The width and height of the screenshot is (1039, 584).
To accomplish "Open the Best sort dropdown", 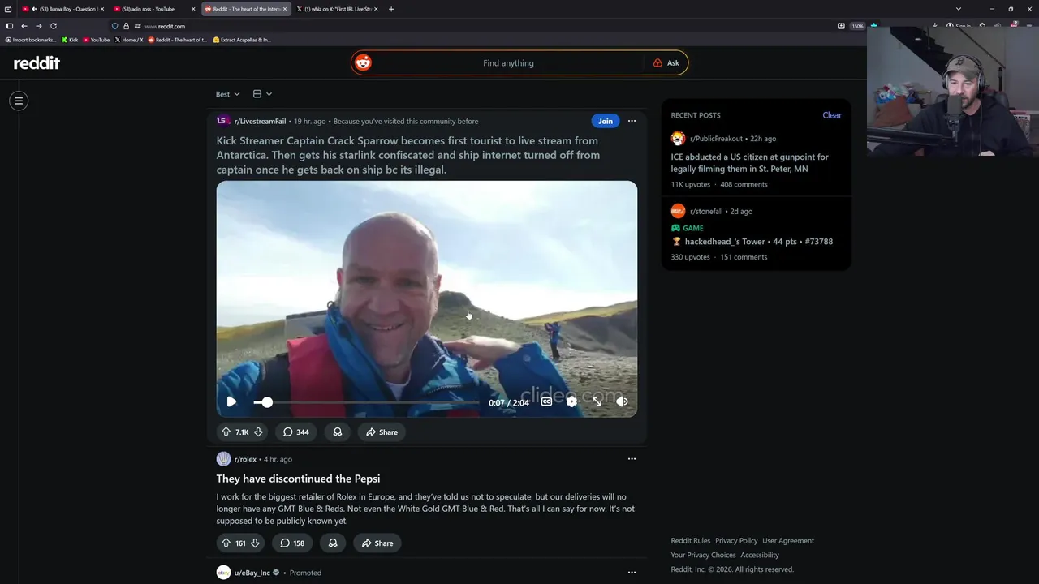I will [x=228, y=94].
